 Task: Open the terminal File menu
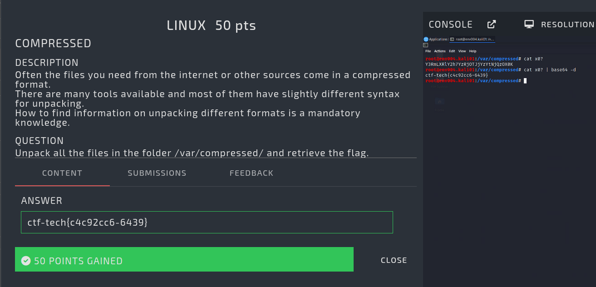pos(428,51)
